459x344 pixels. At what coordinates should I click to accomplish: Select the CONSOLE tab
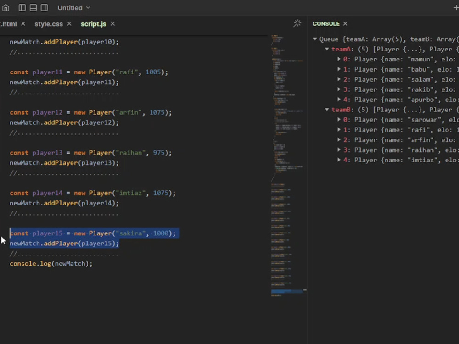click(326, 24)
